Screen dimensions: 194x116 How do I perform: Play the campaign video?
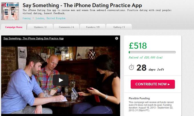pyautogui.click(x=60, y=80)
